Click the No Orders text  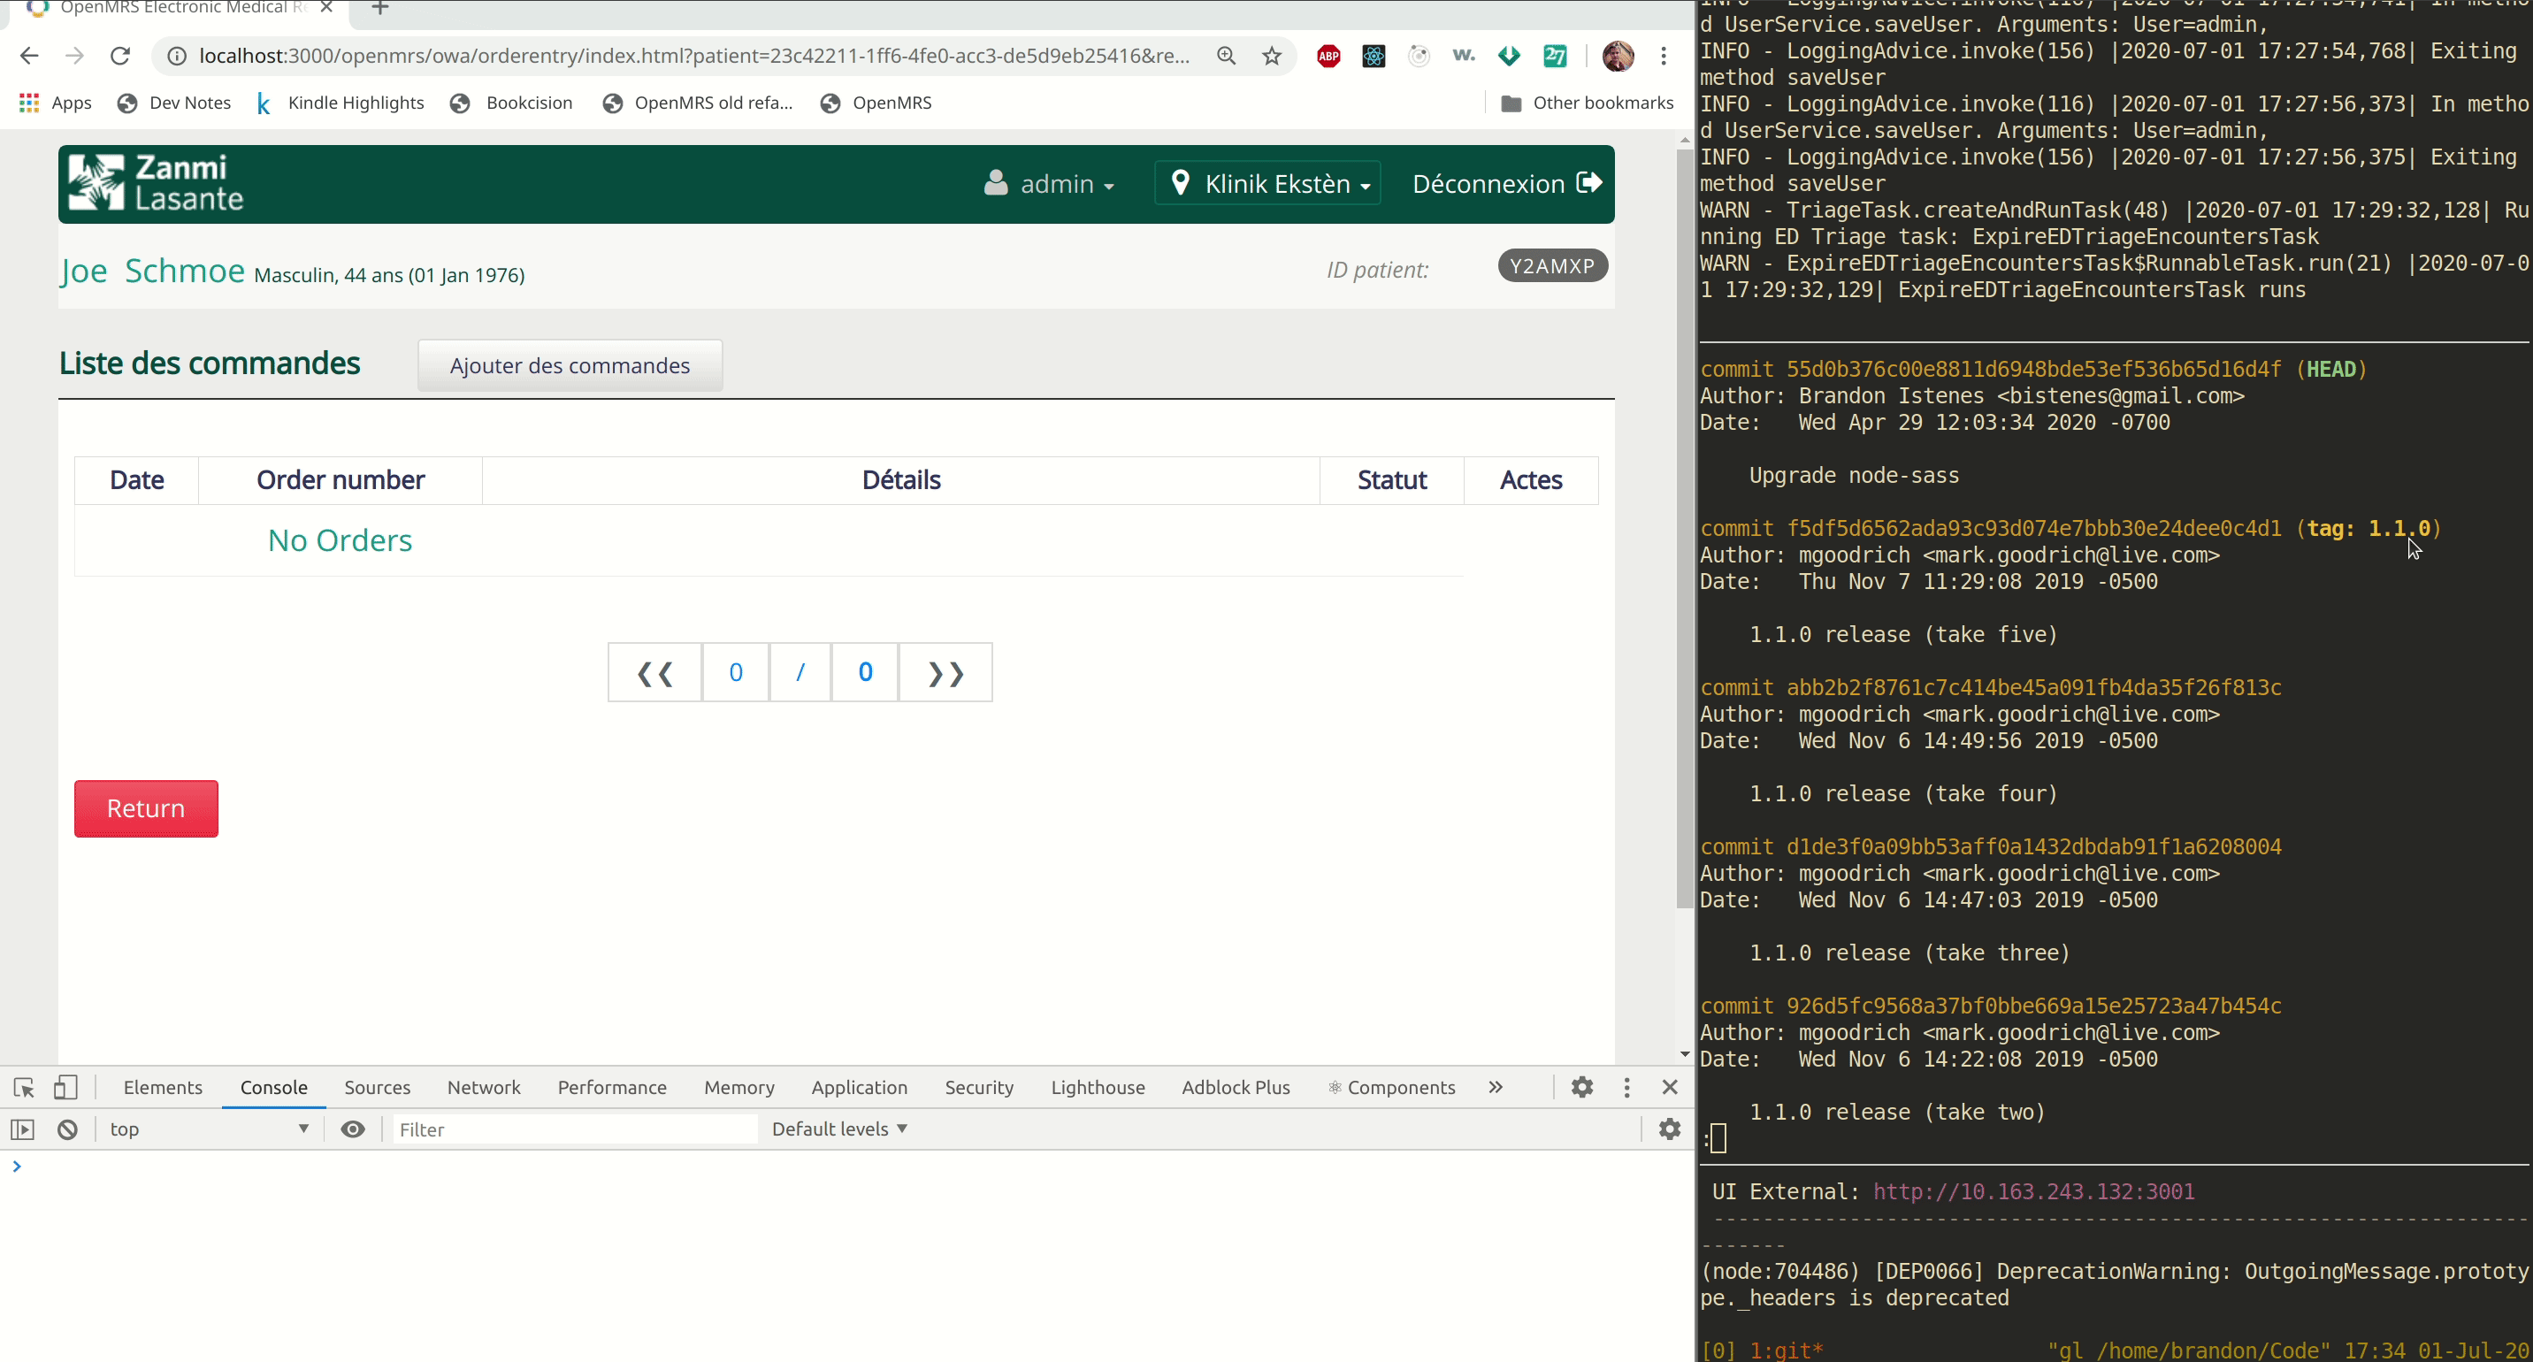coord(341,541)
